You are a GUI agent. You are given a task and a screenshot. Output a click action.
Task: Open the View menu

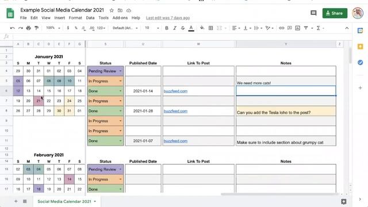tap(46, 18)
